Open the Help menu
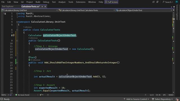Image resolution: width=180 pixels, height=101 pixels. coord(101,2)
